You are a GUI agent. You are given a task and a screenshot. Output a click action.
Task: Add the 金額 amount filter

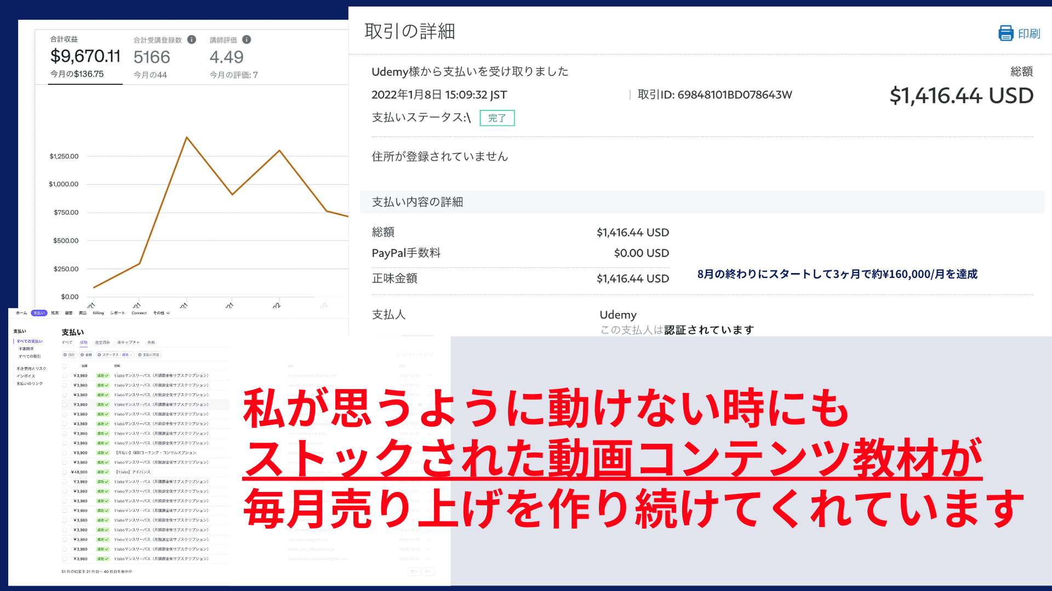[x=86, y=355]
